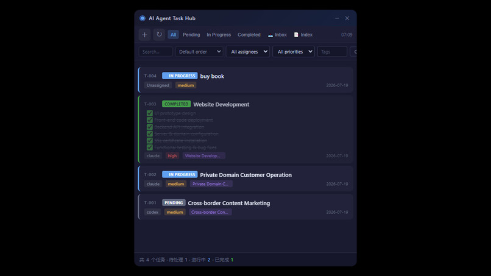Viewport: 491px width, 276px height.
Task: Open the Inbox tab
Action: coord(277,35)
